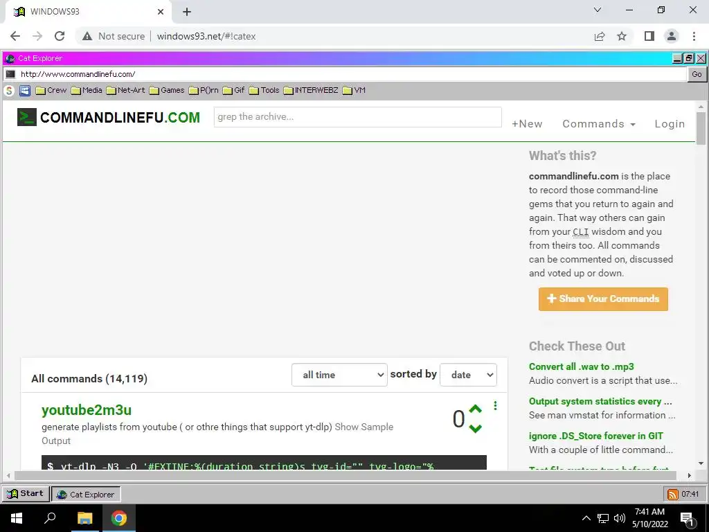Share this page from the Chrome address bar
The height and width of the screenshot is (532, 709).
pos(600,36)
